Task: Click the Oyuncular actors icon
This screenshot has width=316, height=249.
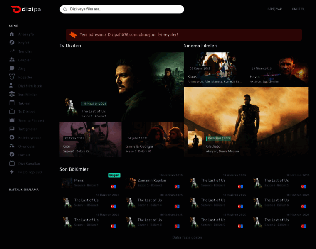Action: point(12,146)
